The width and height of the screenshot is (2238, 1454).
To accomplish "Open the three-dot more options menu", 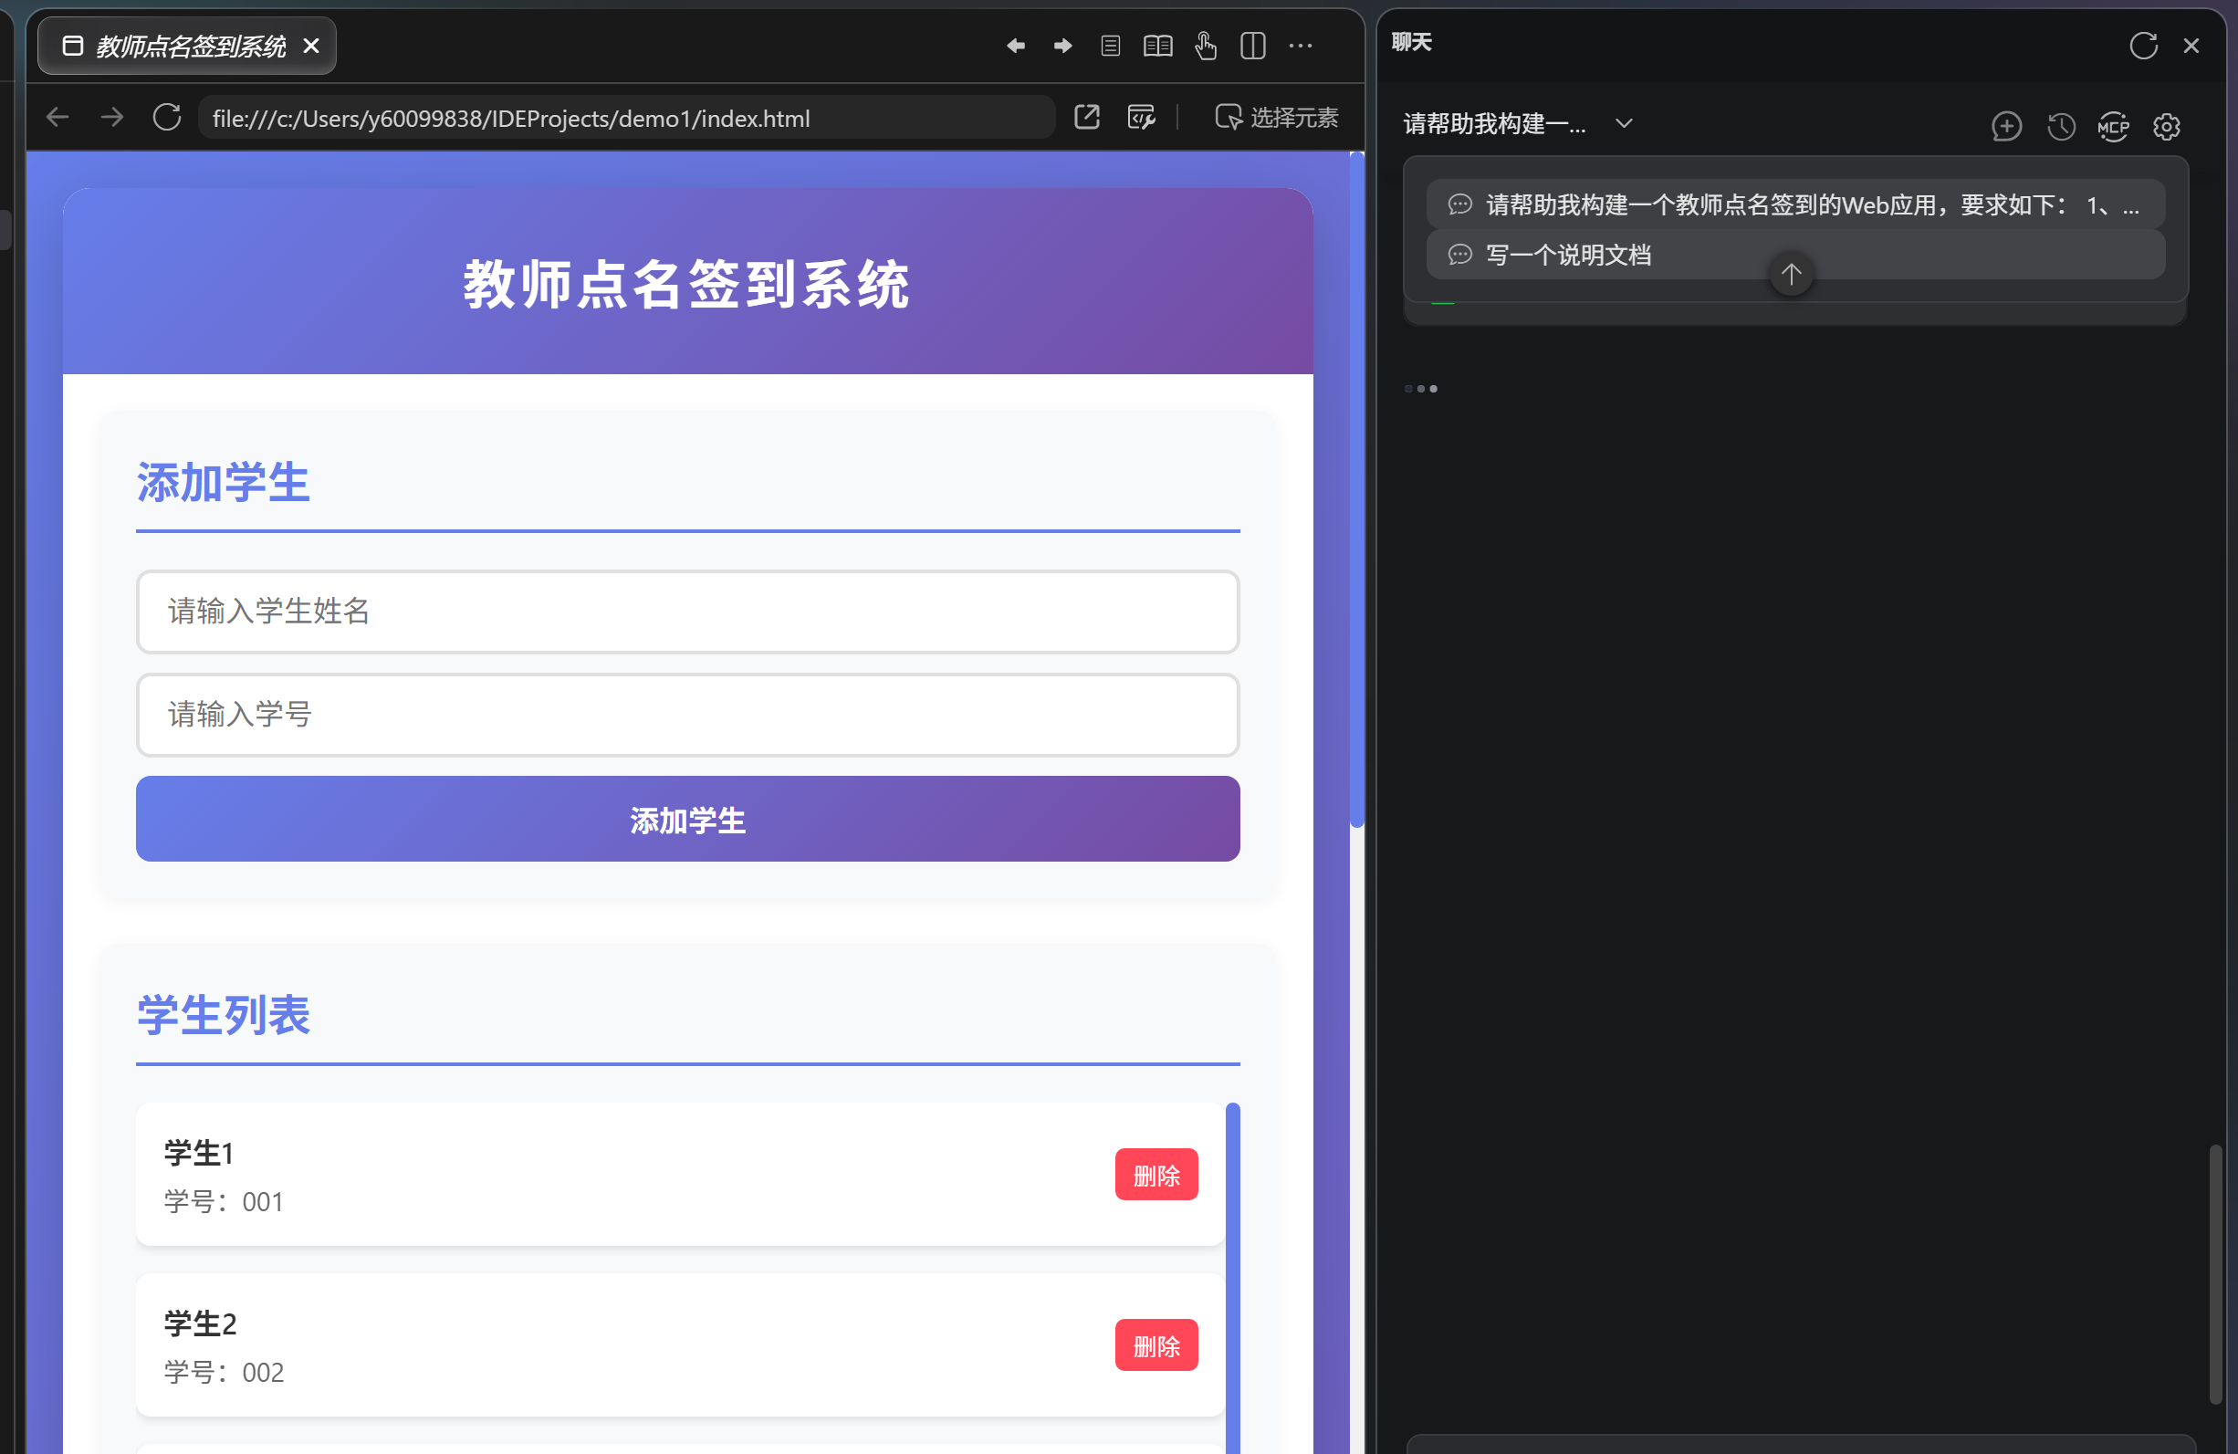I will coord(1301,45).
